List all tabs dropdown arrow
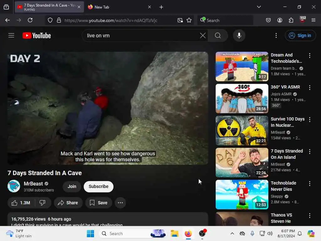321x241 pixels. 259,7
